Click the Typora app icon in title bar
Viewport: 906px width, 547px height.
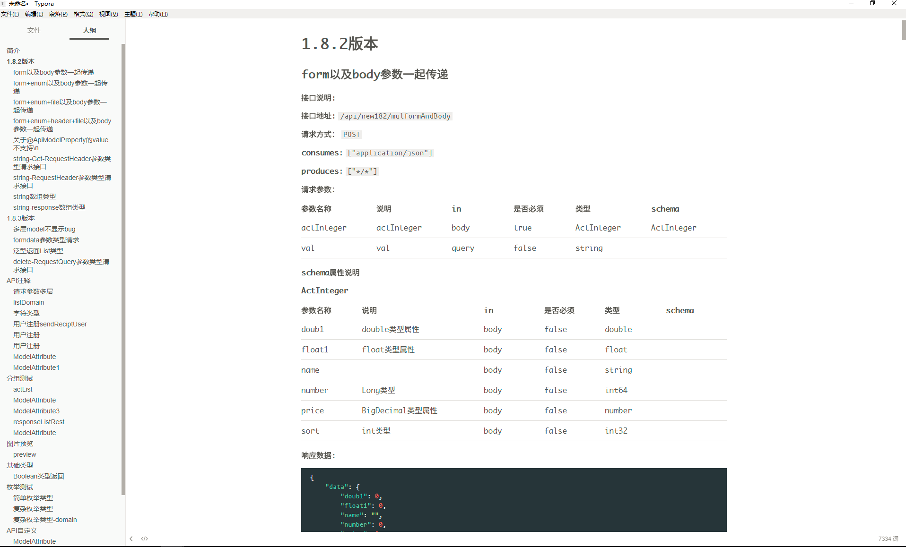point(3,3)
